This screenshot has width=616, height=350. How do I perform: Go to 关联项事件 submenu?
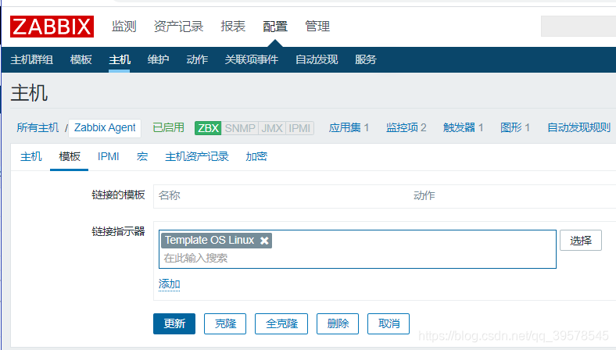coord(252,59)
